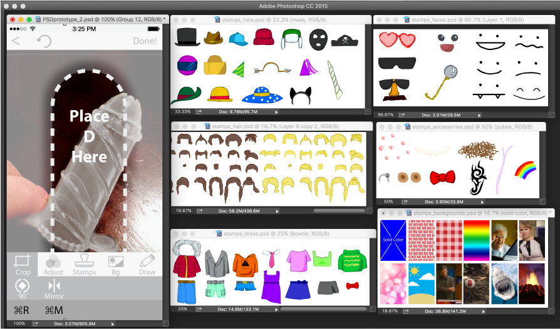This screenshot has height=329, width=560.
Task: Click the export icon in stamps_dress status bar
Action: (x=199, y=309)
